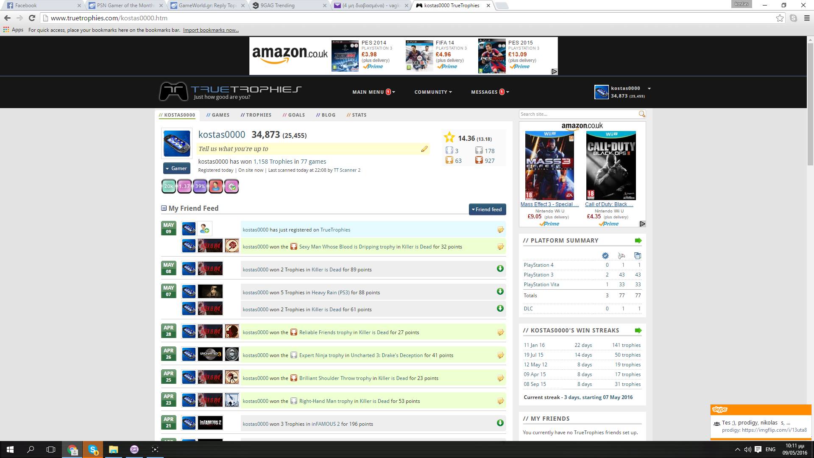Expand Heavy Rain trophies entry arrow
Viewport: 814px width, 458px height.
point(500,292)
